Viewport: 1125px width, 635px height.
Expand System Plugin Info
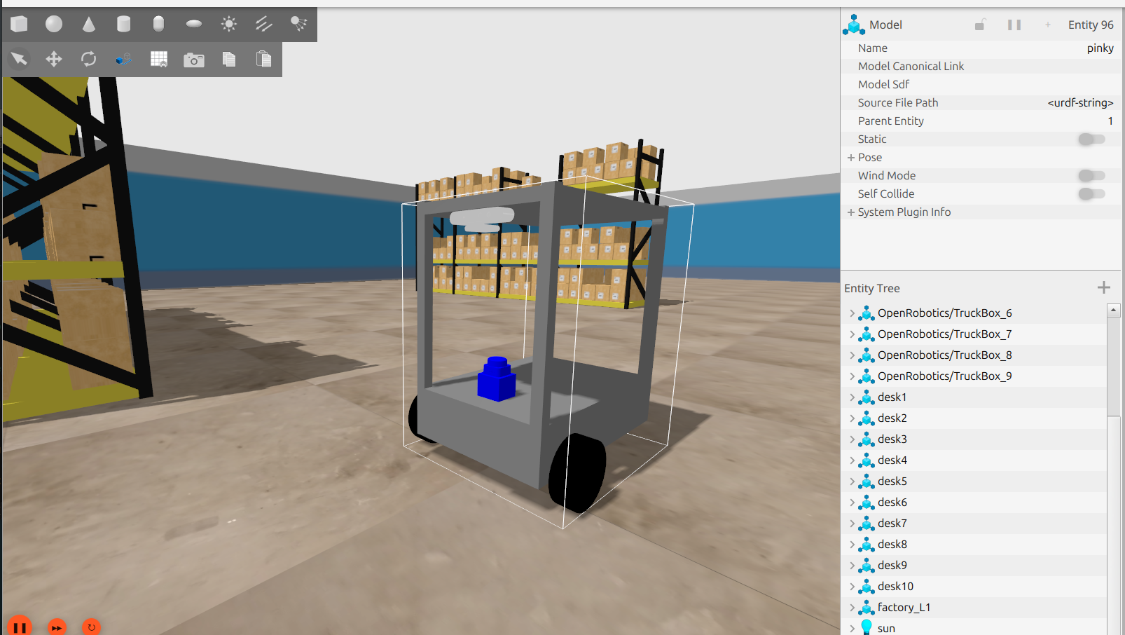click(x=851, y=212)
